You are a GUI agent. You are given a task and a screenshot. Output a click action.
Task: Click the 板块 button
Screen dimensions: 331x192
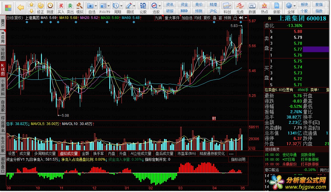(304, 4)
